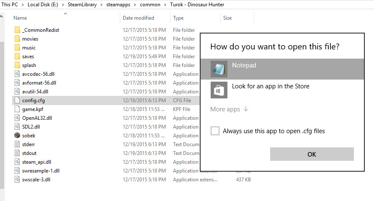Sort files by Date modified column
The width and height of the screenshot is (374, 201).
click(x=138, y=18)
